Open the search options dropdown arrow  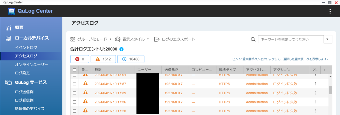(x=328, y=39)
